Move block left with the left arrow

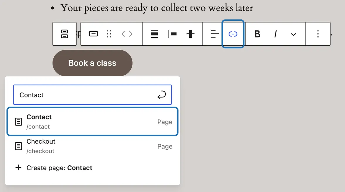(x=123, y=34)
